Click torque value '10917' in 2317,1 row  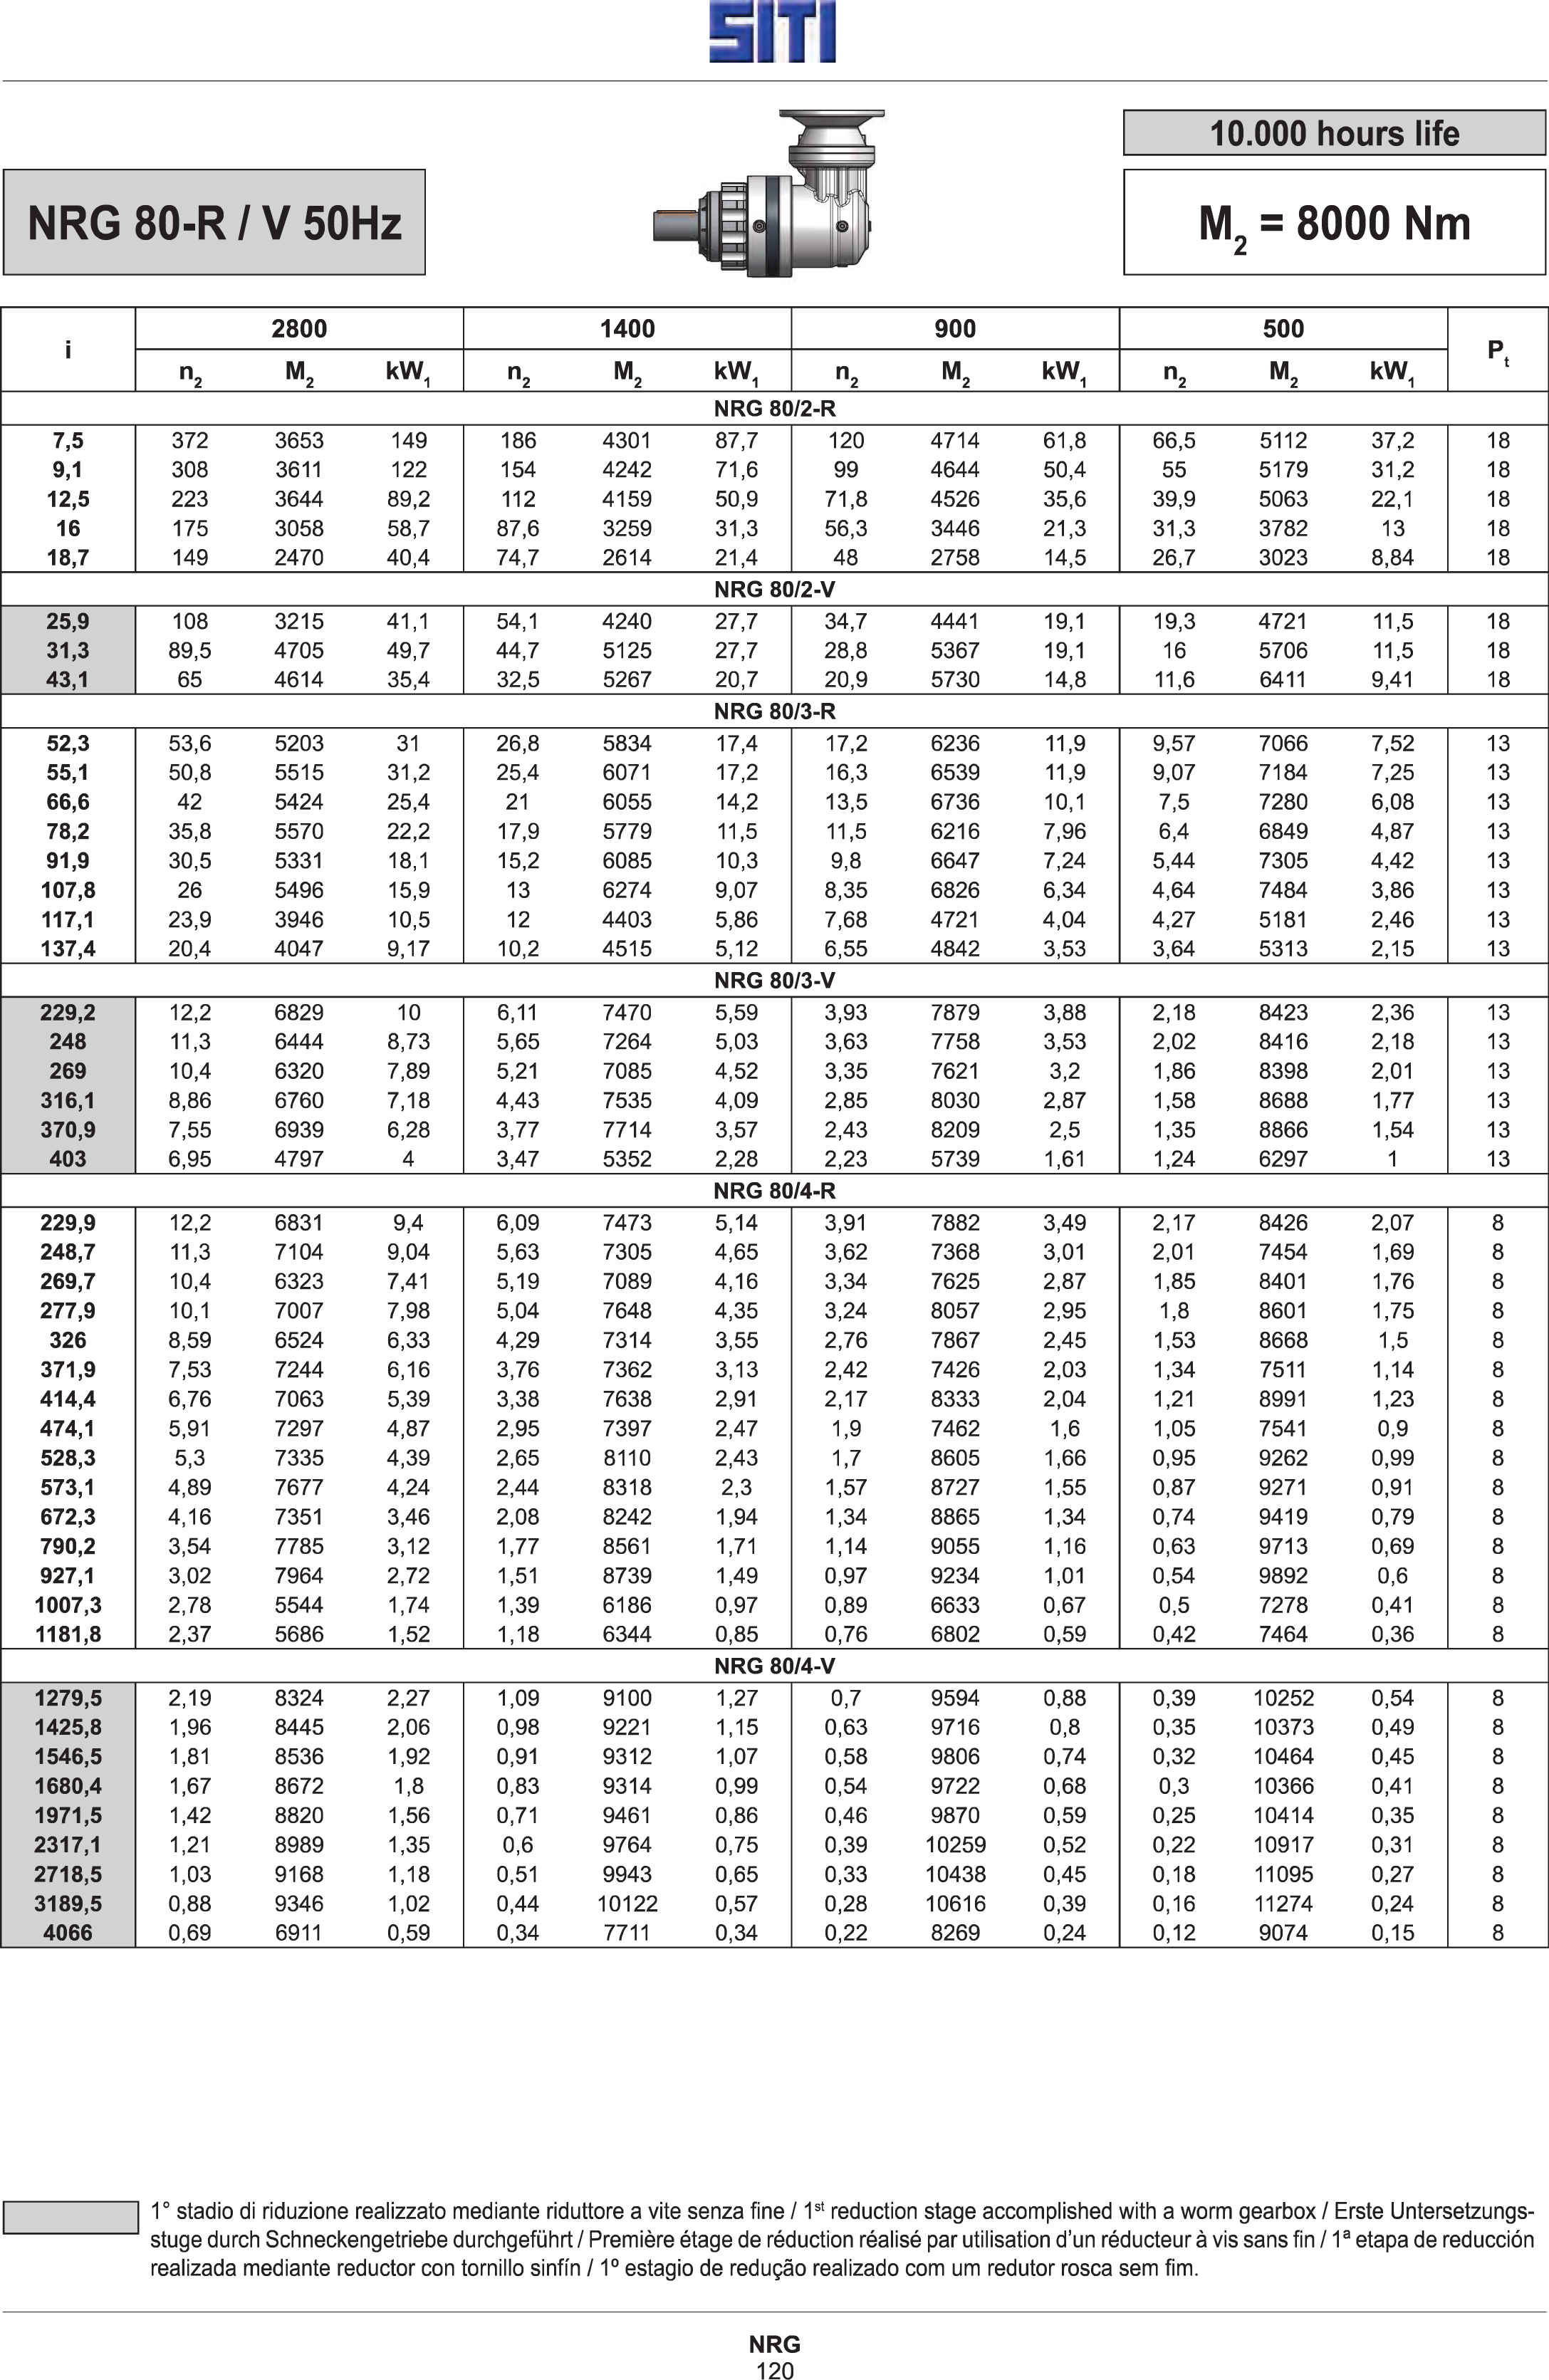(x=1283, y=1844)
